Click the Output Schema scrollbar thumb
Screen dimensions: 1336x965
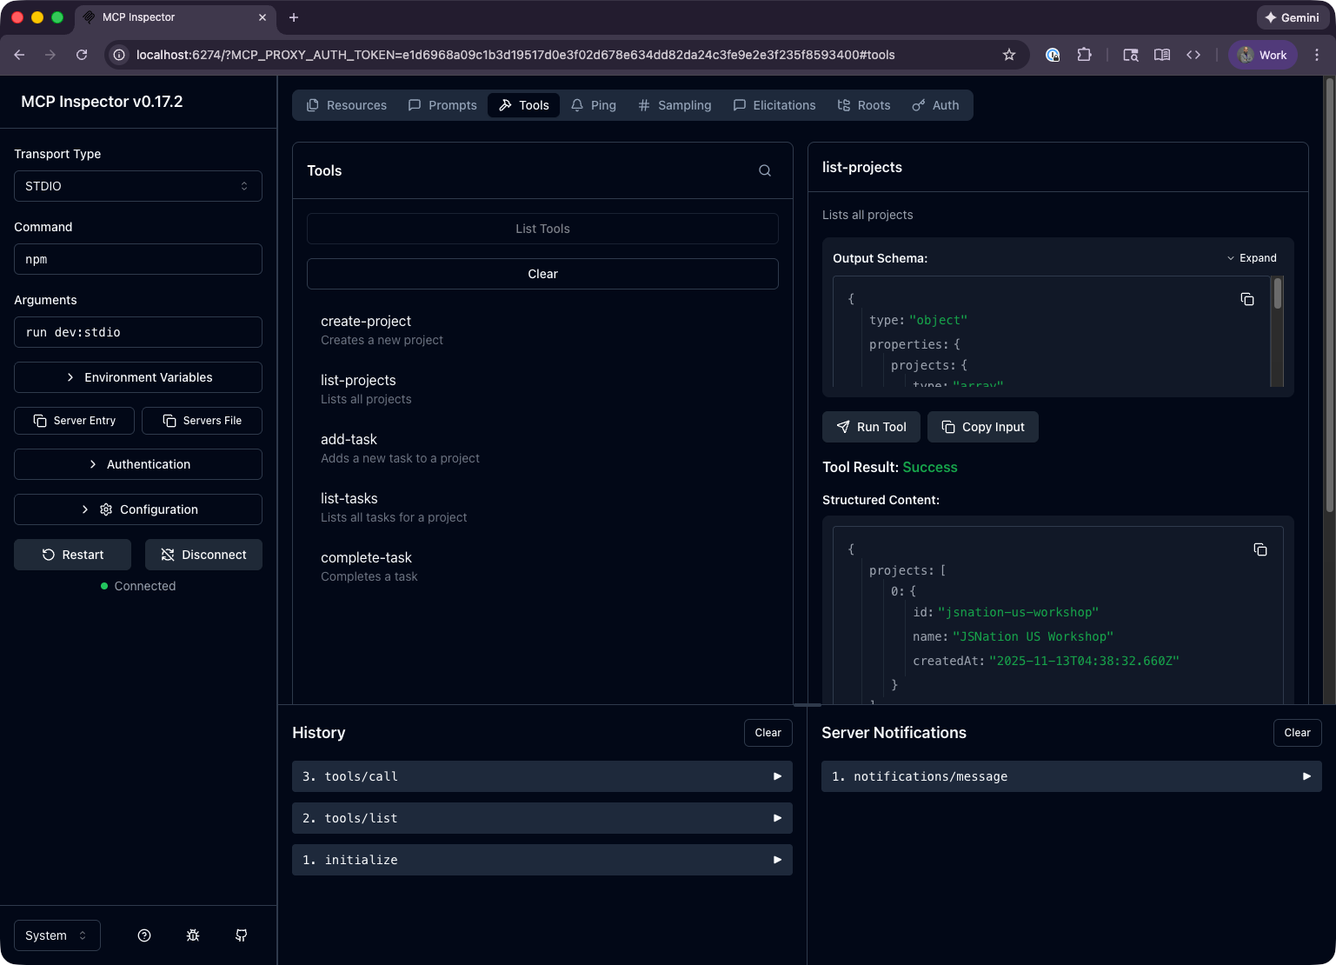pos(1277,294)
